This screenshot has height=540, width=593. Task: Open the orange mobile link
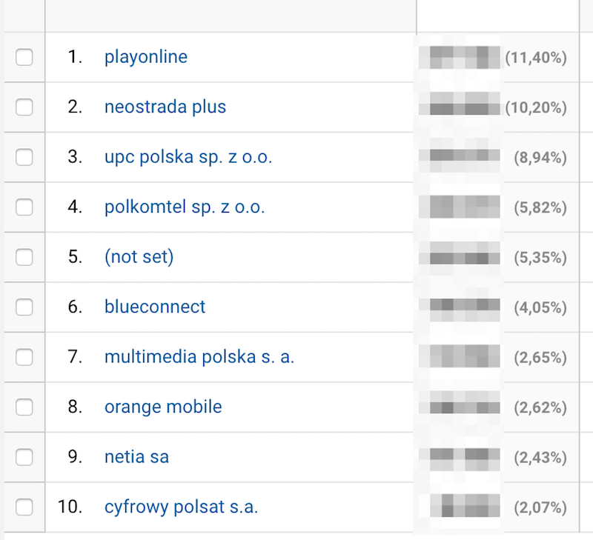coord(163,407)
